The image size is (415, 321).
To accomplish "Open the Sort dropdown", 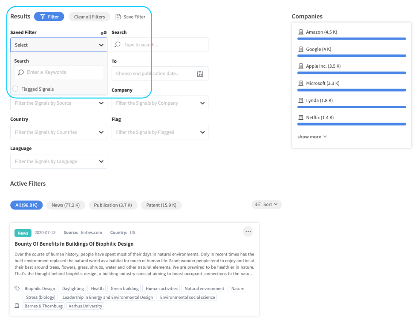I will [267, 205].
